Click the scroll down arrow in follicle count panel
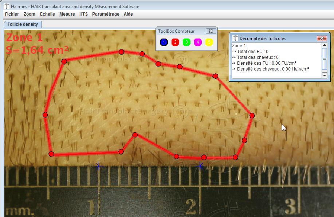 pos(325,76)
